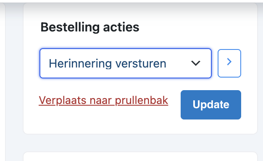Submit the chosen order action with chevron button
Viewport: 263px width, 161px height.
(229, 63)
